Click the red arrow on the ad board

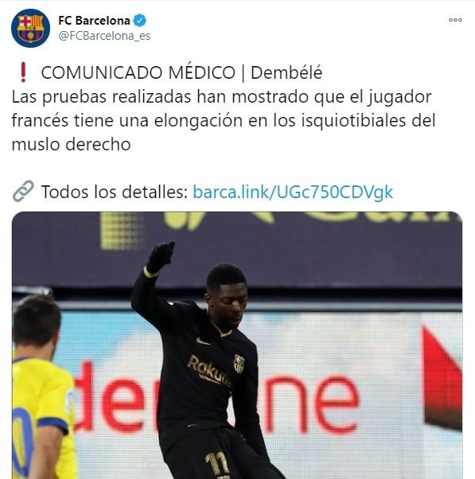click(x=442, y=379)
